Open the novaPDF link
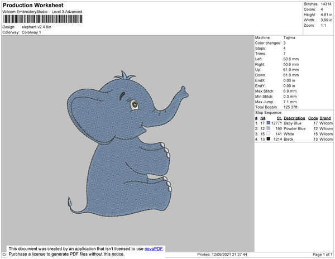The width and height of the screenshot is (335, 259). click(154, 248)
